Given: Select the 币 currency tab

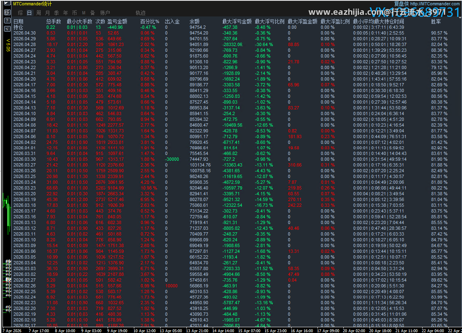Looking at the screenshot, I should (x=75, y=13).
